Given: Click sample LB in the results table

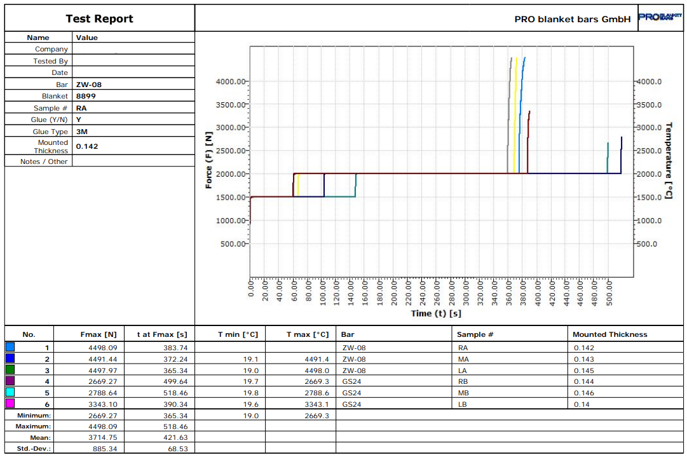Looking at the screenshot, I should pyautogui.click(x=462, y=404).
